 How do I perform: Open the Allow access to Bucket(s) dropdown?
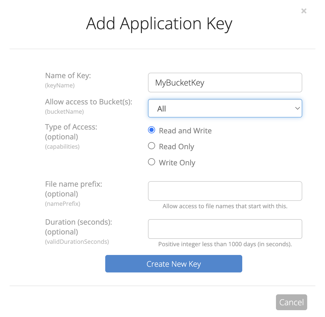tap(225, 108)
